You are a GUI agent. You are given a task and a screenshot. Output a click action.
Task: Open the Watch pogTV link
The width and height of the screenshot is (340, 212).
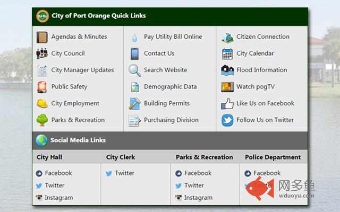point(256,87)
